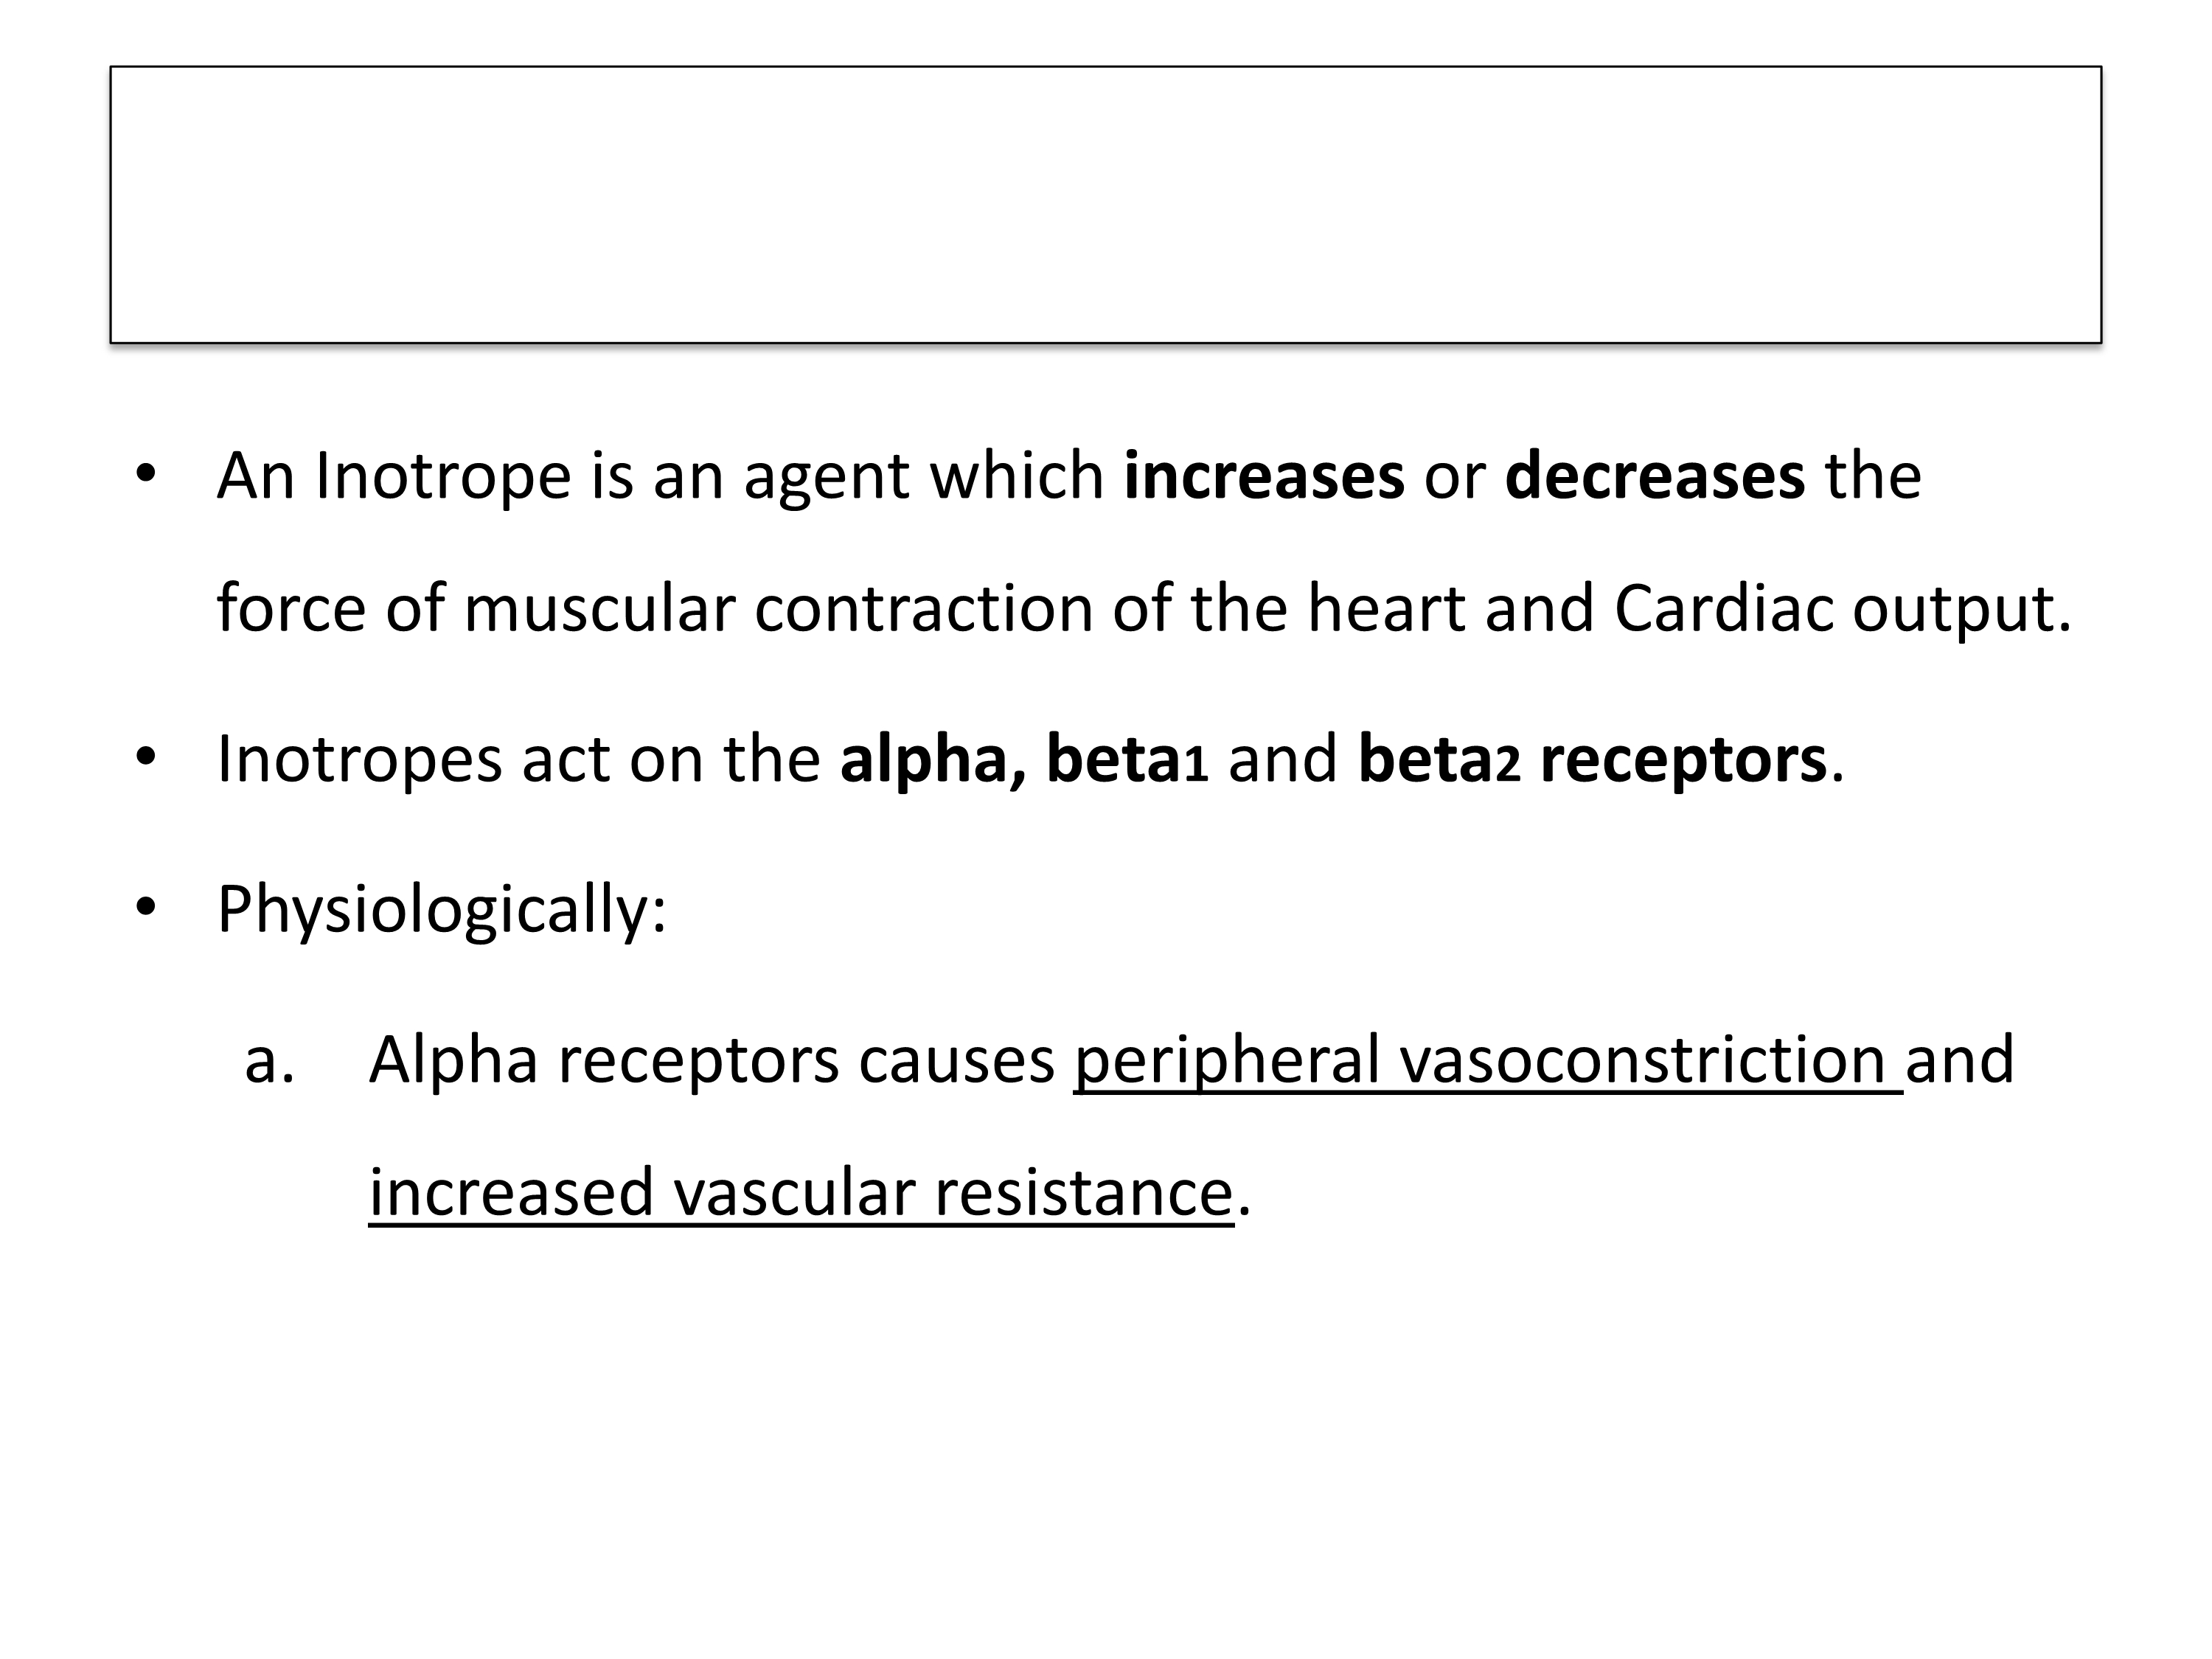Click the empty title box
Screen dimensions: 2212x1659
click(1105, 205)
